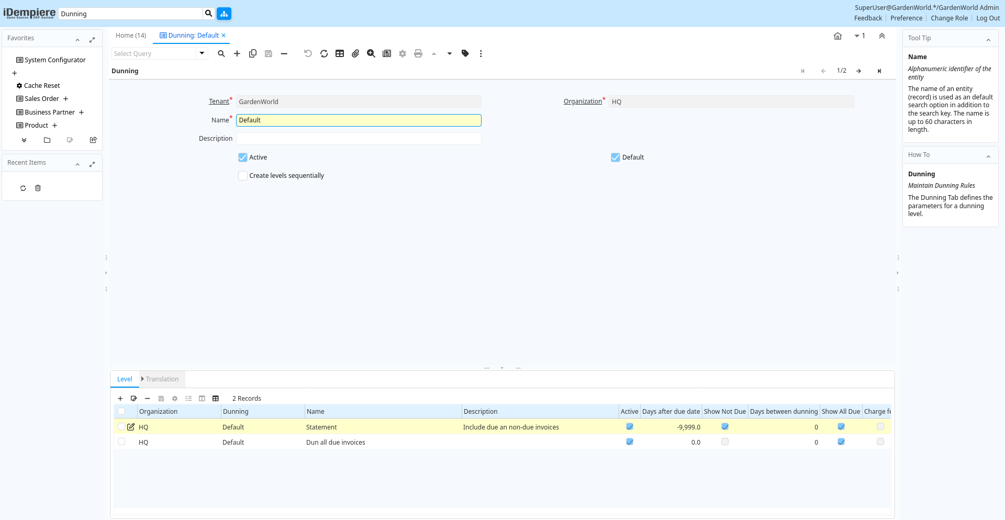The image size is (1005, 520).
Task: Open the Select Query dropdown
Action: 202,53
